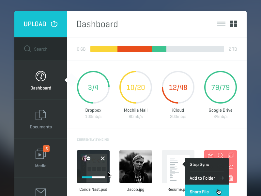
Task: Click the Jacob.jpg file name
Action: point(135,189)
